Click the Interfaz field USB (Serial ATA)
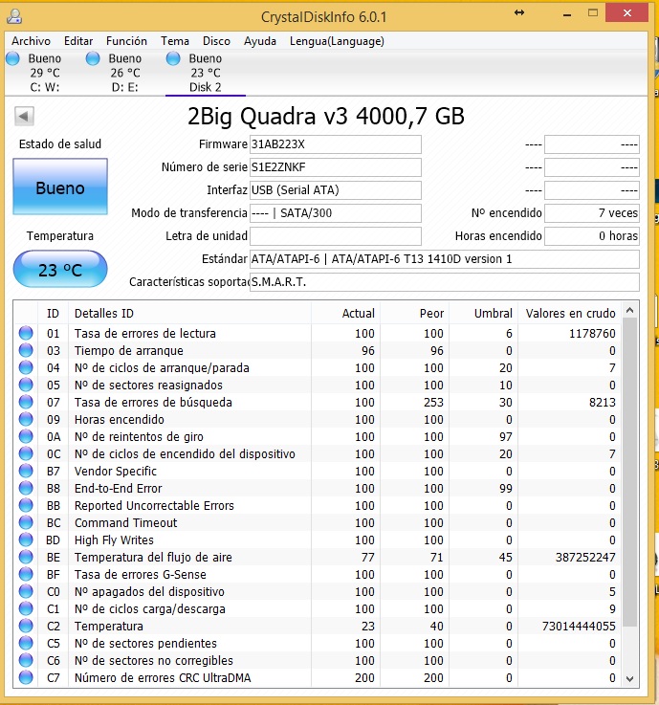The width and height of the screenshot is (659, 705). pos(336,190)
